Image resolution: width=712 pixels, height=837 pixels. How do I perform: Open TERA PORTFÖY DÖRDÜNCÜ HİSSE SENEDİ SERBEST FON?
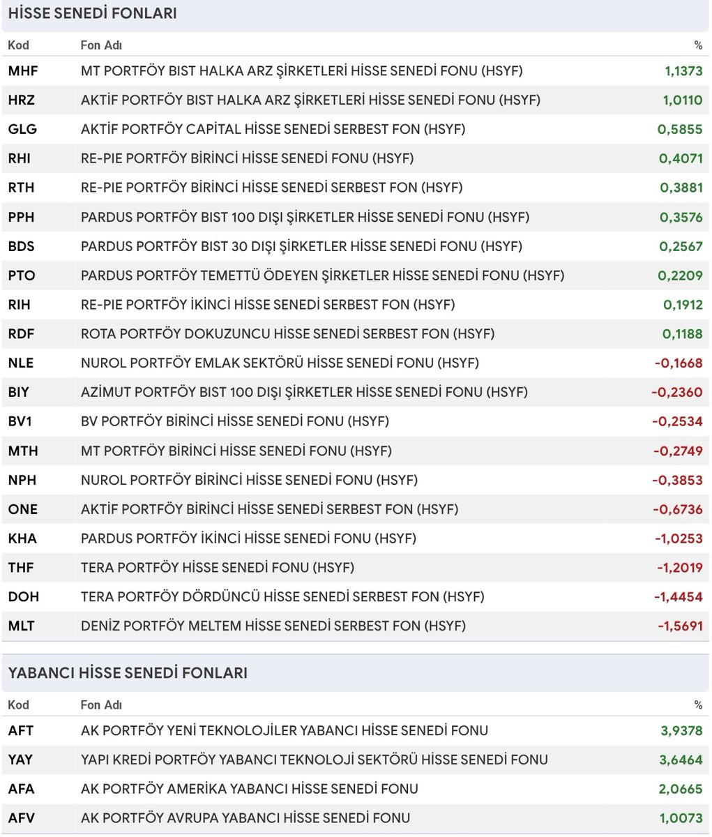(x=283, y=598)
